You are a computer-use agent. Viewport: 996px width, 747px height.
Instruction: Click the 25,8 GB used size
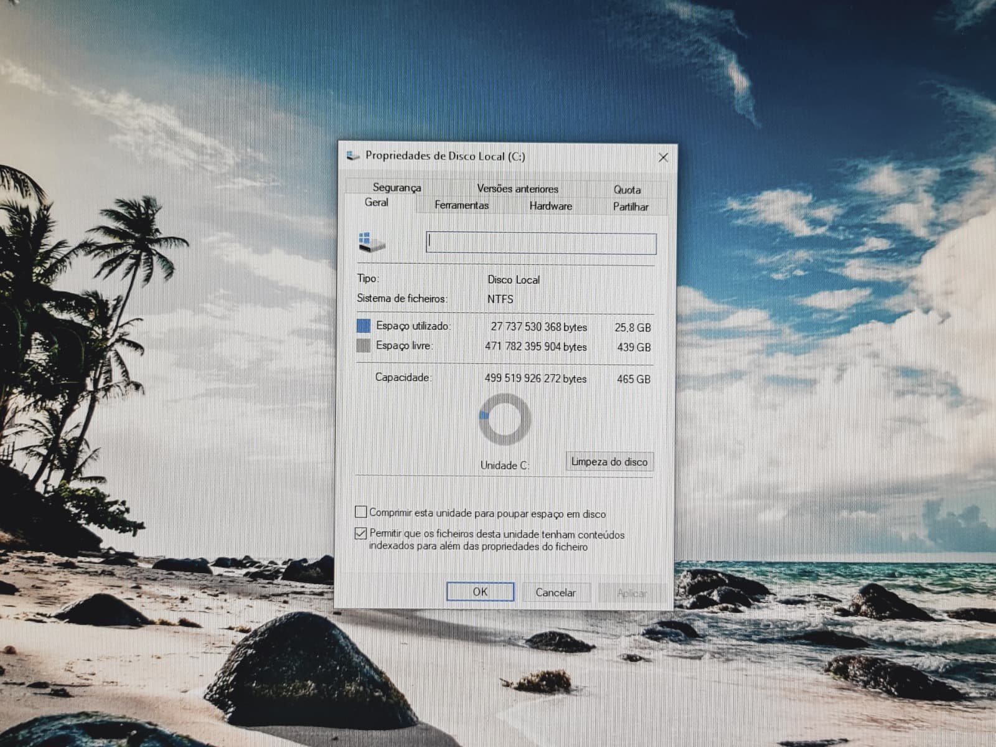[x=632, y=327]
